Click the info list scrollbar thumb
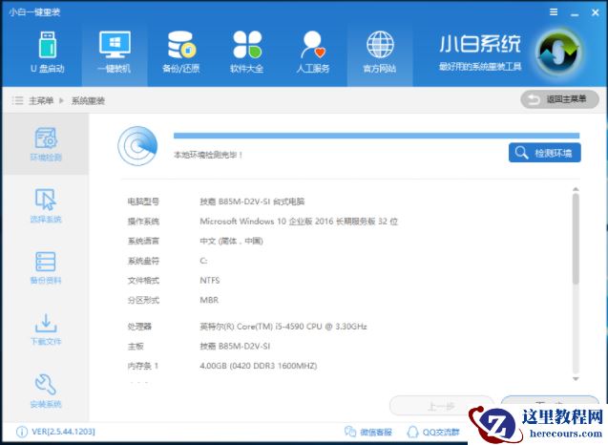This screenshot has width=608, height=445. [576, 239]
